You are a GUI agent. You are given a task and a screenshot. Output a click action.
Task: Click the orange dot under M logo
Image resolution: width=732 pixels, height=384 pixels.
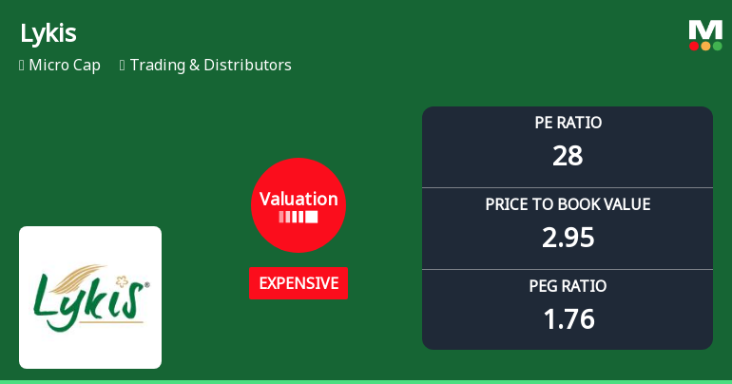(705, 46)
